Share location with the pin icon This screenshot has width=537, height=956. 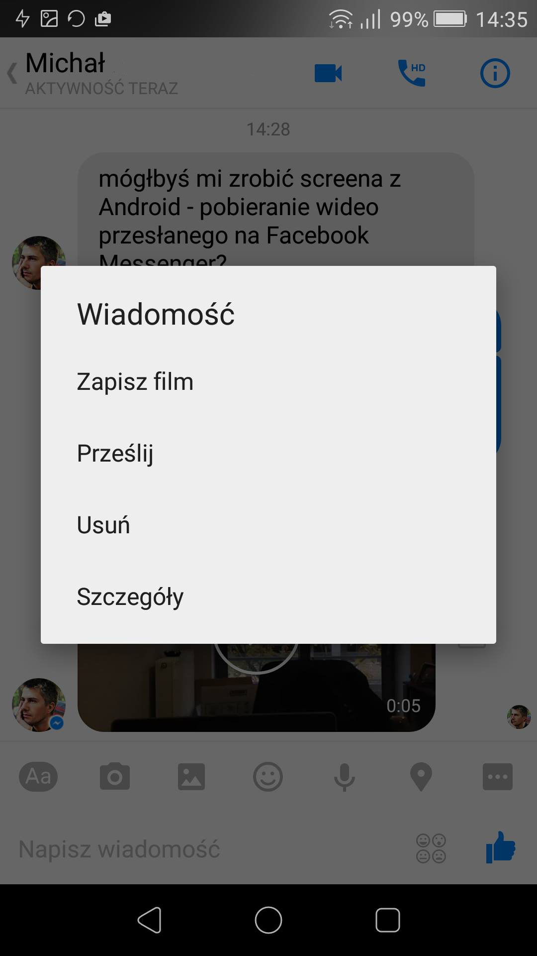click(x=421, y=777)
